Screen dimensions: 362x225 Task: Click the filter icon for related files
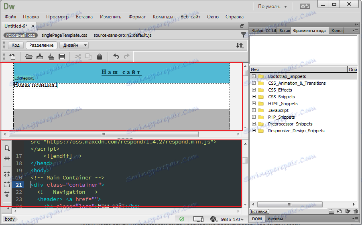243,35
